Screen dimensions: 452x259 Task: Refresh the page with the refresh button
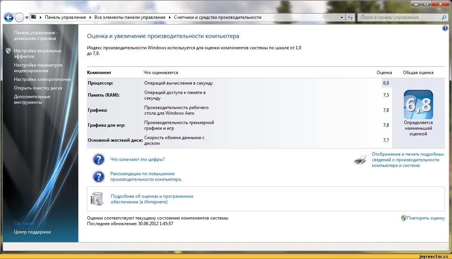350,17
